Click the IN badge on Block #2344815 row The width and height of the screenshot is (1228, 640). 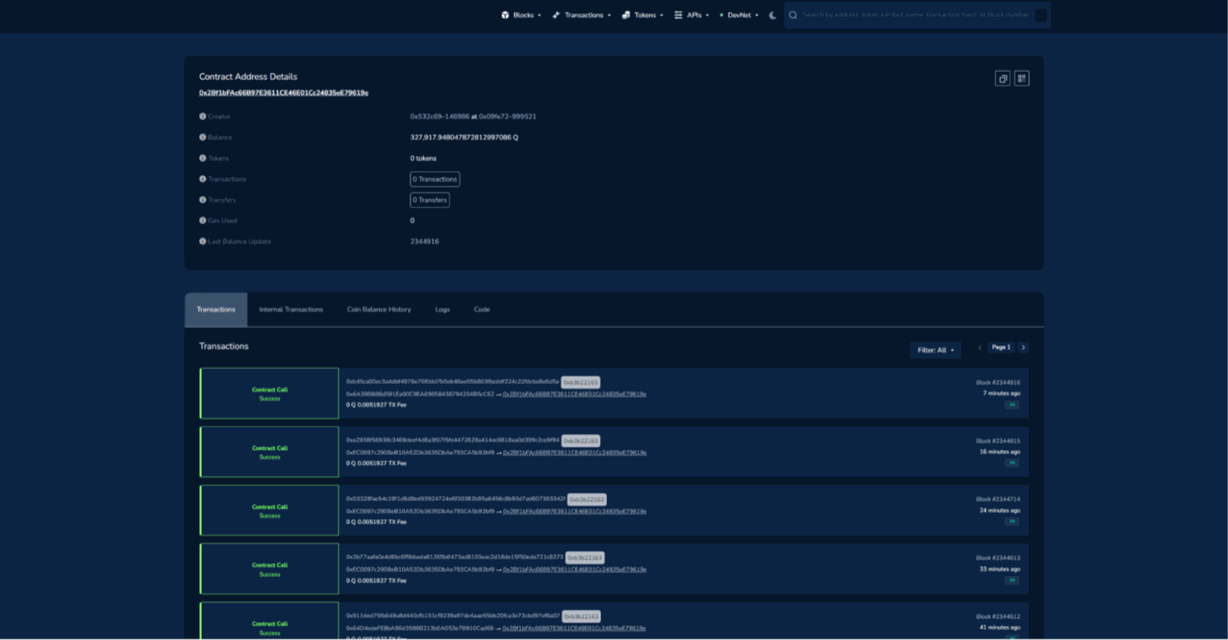(x=1012, y=463)
